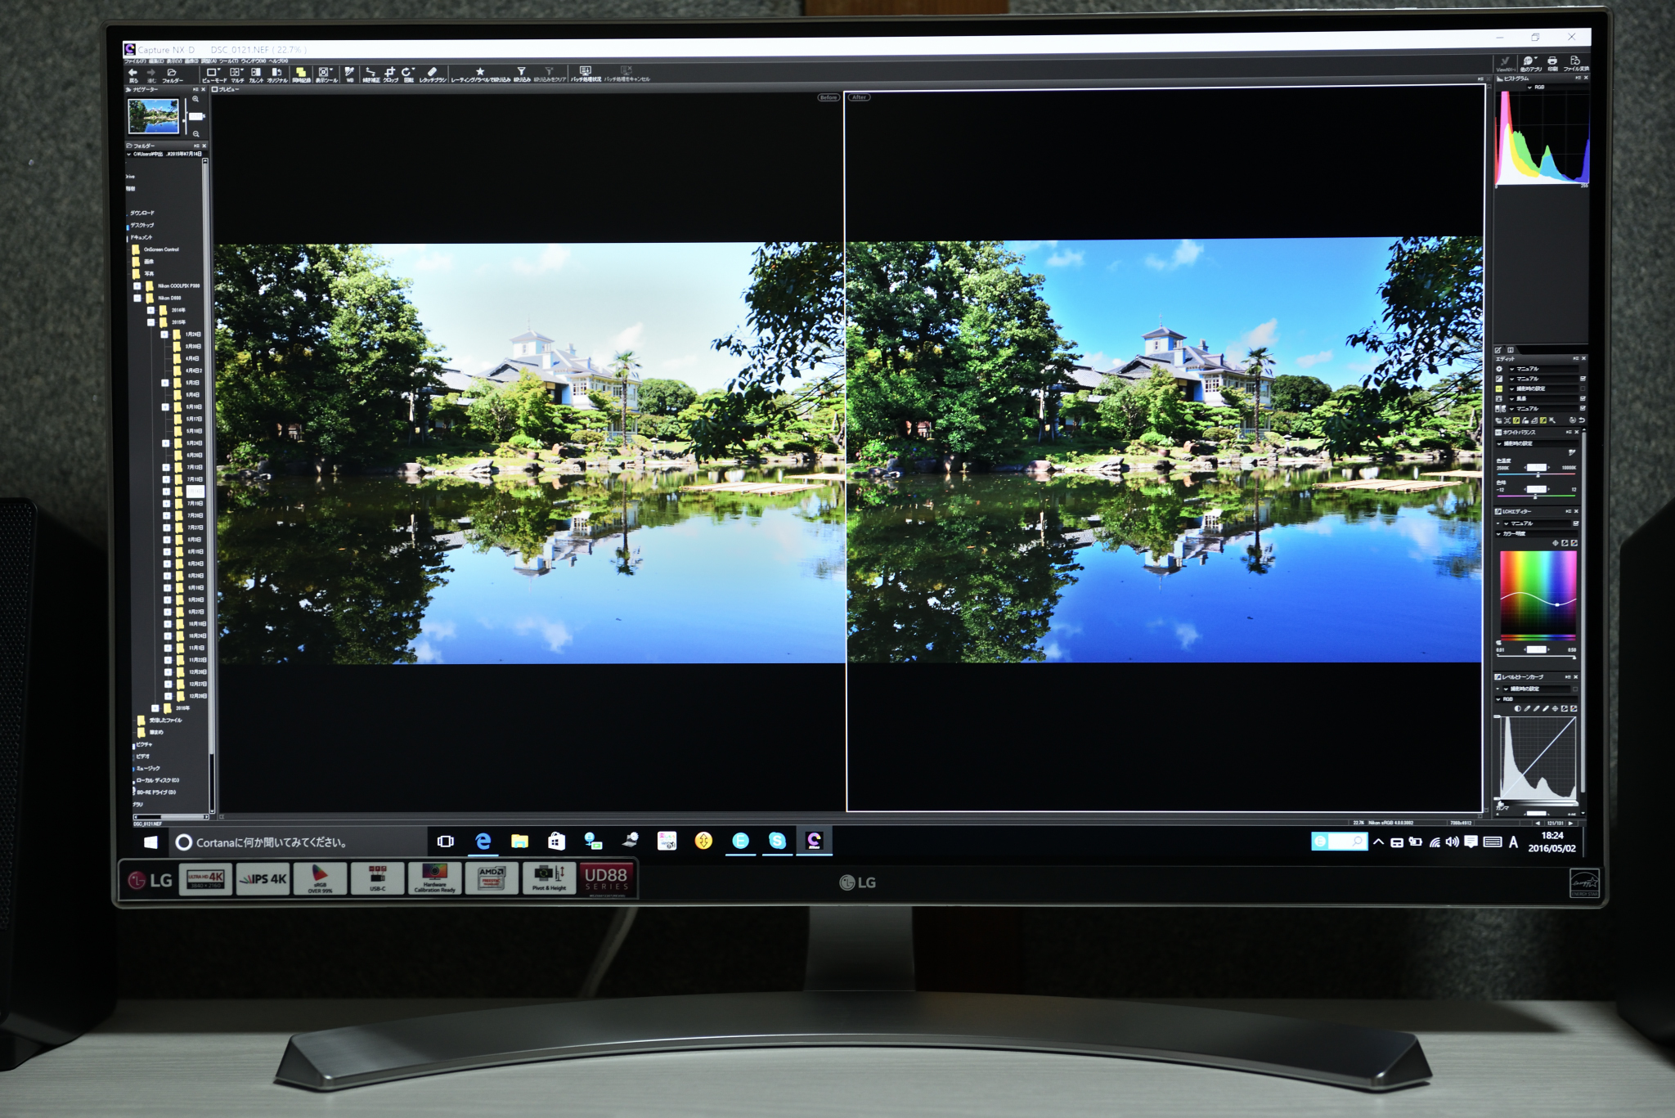1675x1118 pixels.
Task: Click the eyedropper in White Balance panel
Action: 1572,452
